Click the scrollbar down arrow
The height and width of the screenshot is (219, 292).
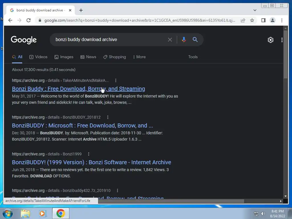(285, 196)
